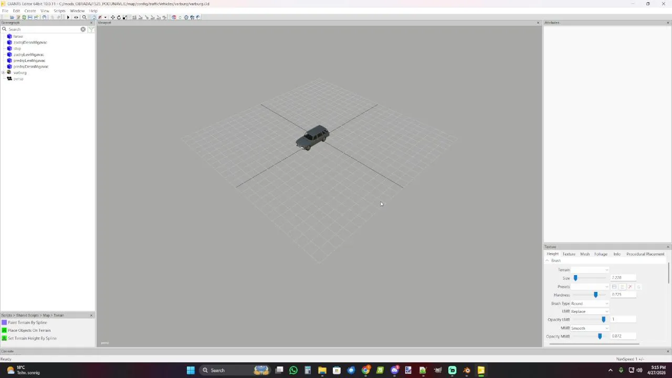Screen dimensions: 672x378
Task: Switch to the Foliage tab
Action: (601, 254)
